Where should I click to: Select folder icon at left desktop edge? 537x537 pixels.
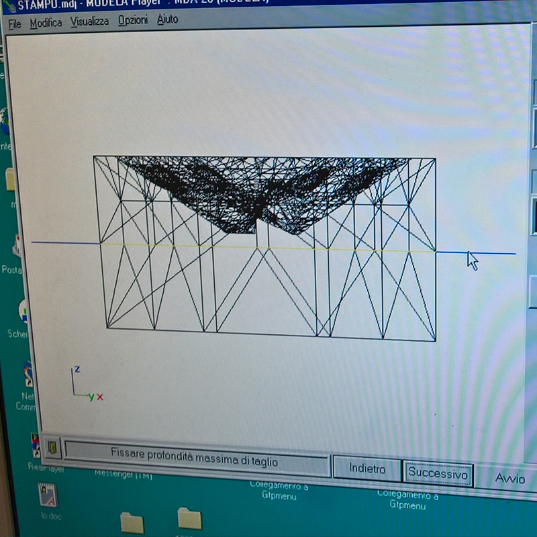pos(10,179)
